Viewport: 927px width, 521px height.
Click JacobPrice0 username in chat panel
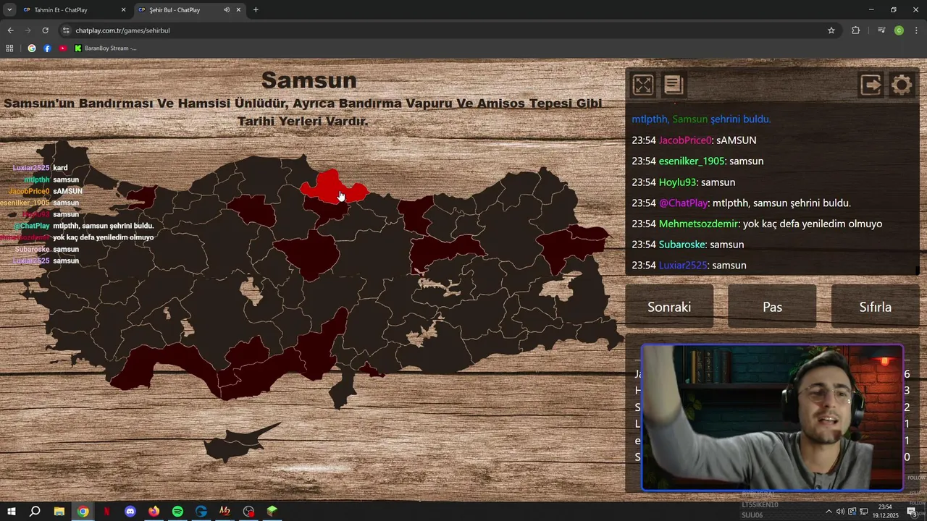[x=685, y=140]
